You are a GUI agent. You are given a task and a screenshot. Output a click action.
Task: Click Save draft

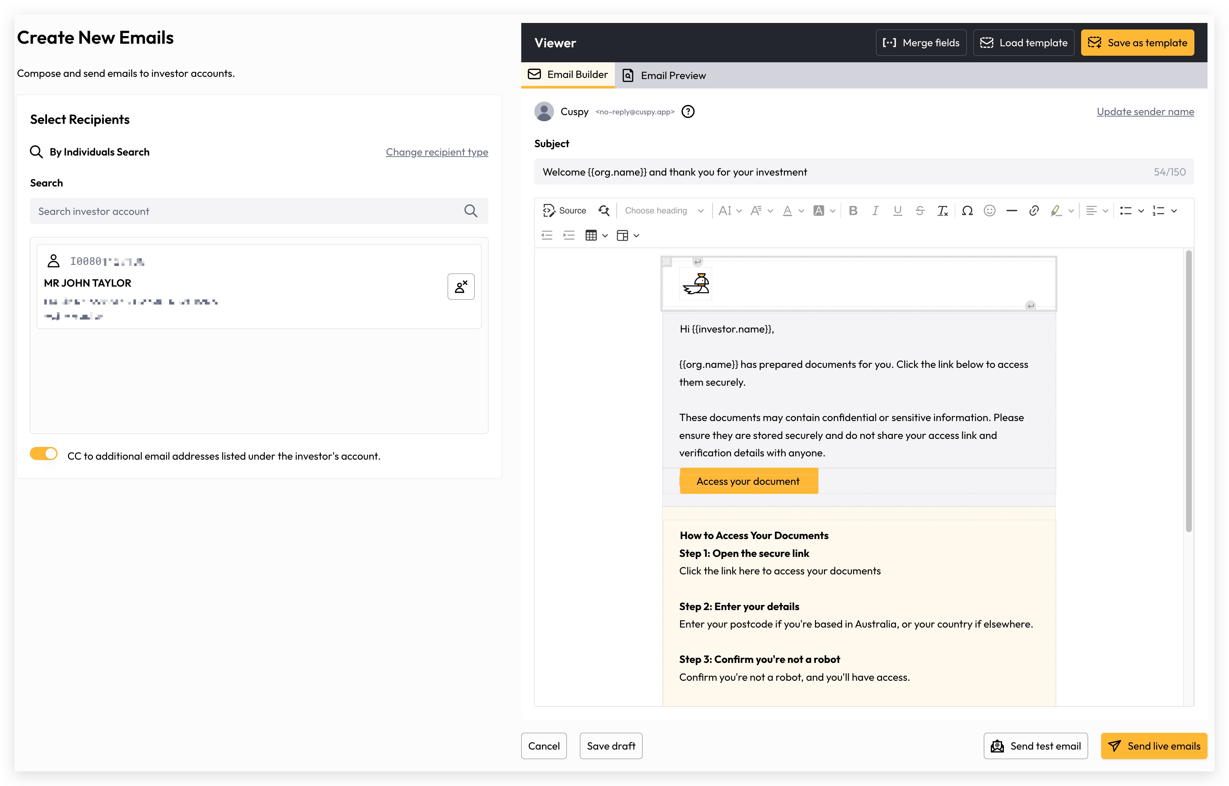[x=611, y=746]
